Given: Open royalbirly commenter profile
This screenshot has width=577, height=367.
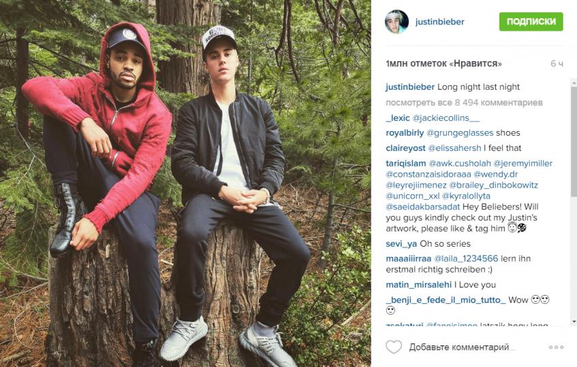Looking at the screenshot, I should [405, 133].
